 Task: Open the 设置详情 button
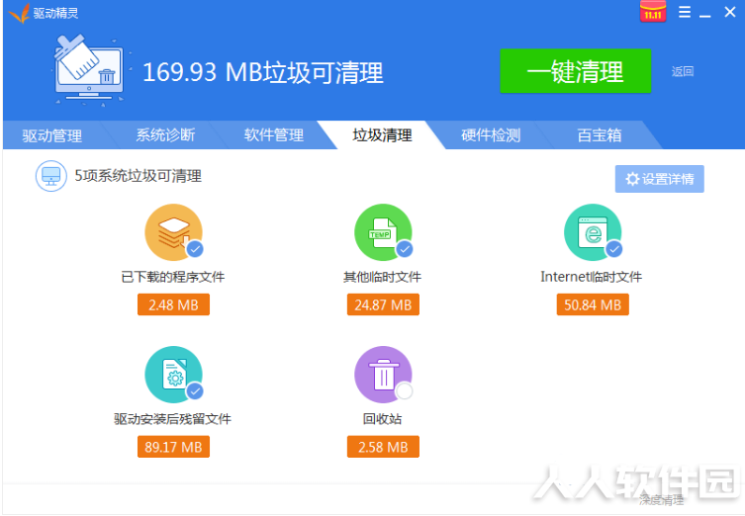tap(660, 179)
